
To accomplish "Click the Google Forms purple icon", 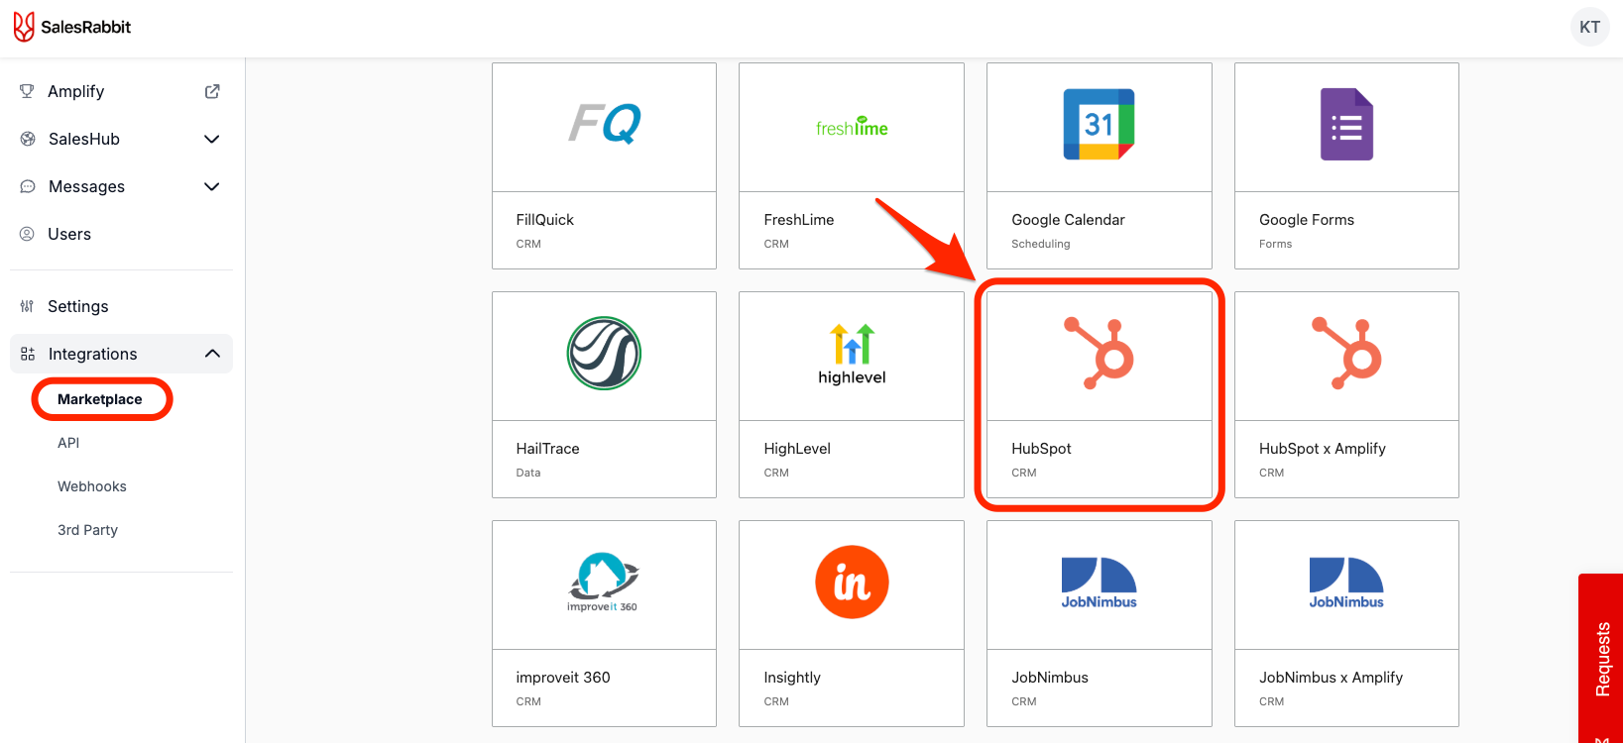I will pyautogui.click(x=1346, y=125).
